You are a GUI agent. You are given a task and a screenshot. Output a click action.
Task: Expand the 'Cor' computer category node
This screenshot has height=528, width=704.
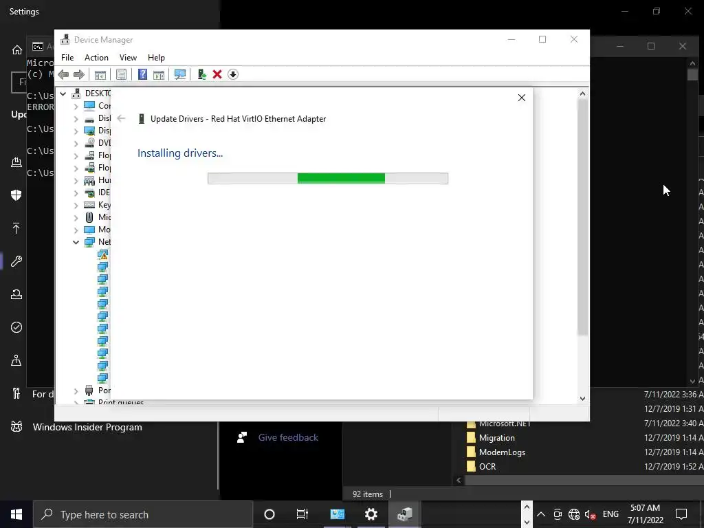(76, 107)
